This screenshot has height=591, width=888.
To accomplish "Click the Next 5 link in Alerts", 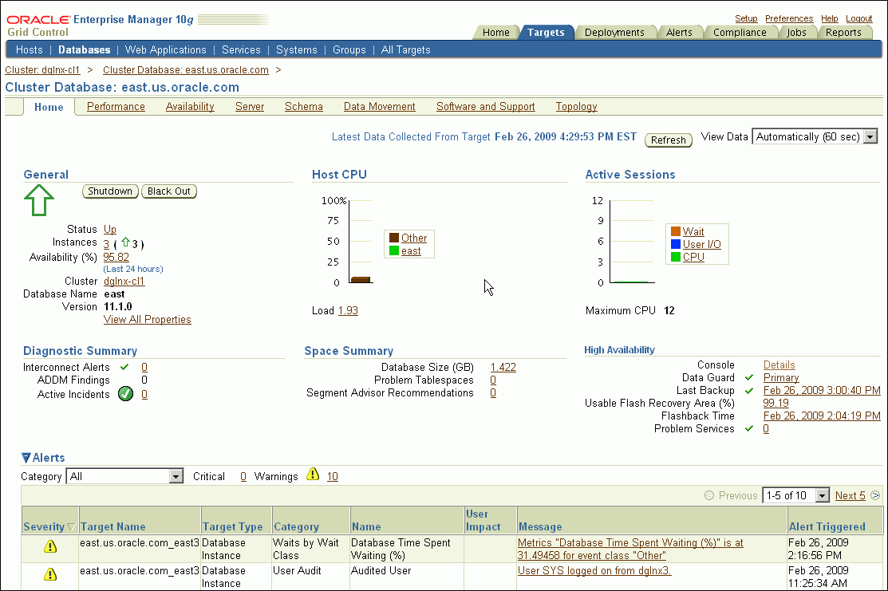I will [850, 495].
